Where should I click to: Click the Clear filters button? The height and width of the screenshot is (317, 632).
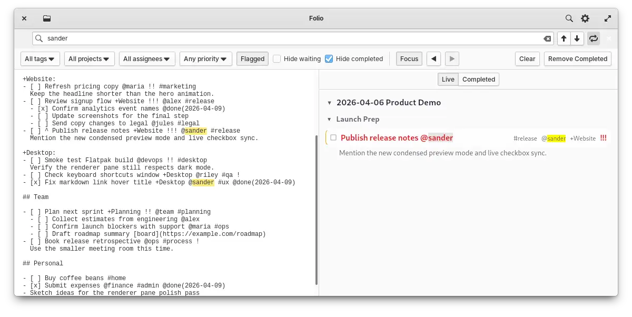(x=527, y=59)
